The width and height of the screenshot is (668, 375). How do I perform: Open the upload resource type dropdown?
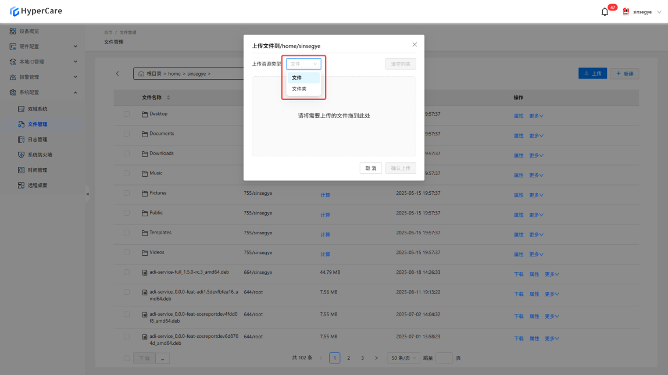[x=303, y=64]
